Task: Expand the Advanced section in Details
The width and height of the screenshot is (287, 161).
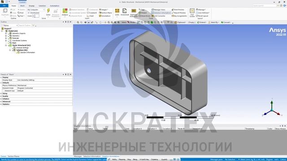Action: pos(1,102)
